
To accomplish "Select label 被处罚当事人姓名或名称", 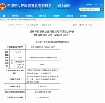I will tap(7, 59).
